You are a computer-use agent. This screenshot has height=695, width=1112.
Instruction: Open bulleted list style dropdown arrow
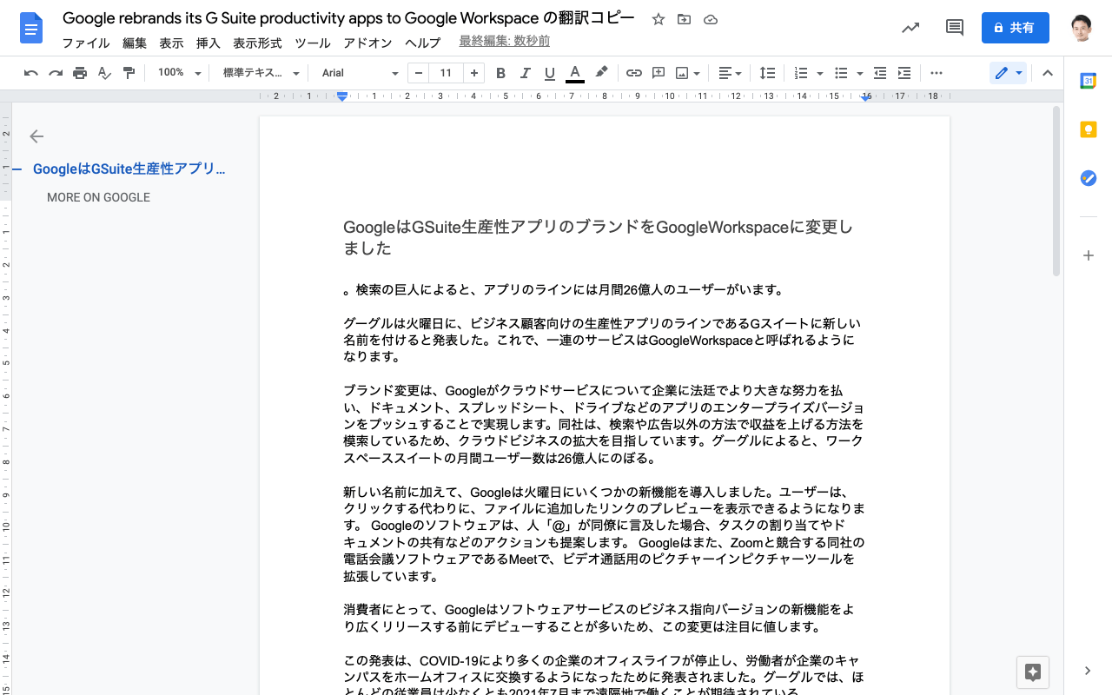pos(860,73)
